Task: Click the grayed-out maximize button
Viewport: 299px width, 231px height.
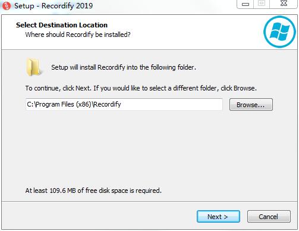Action: (x=262, y=4)
